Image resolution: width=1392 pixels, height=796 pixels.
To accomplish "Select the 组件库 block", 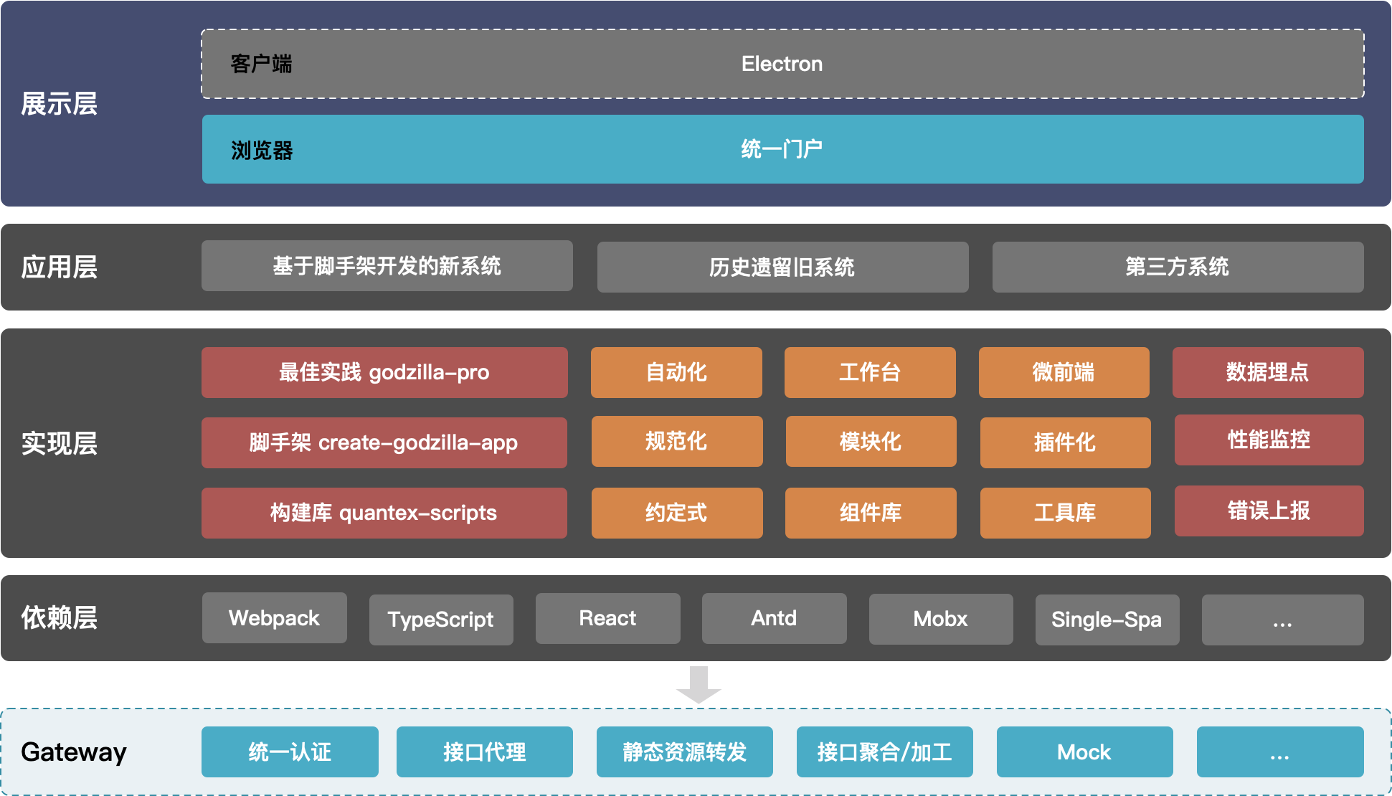I will [871, 513].
